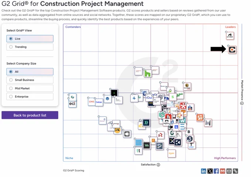Screen dimensions: 251x177
Task: Open the RbNN orange text tile
Action: 172,153
